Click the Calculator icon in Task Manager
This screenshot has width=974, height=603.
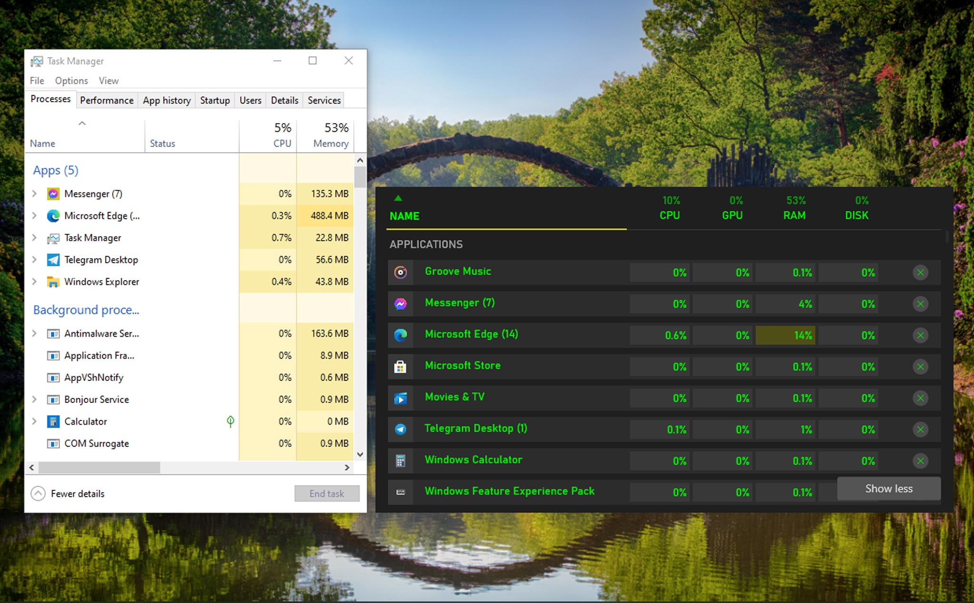[53, 421]
